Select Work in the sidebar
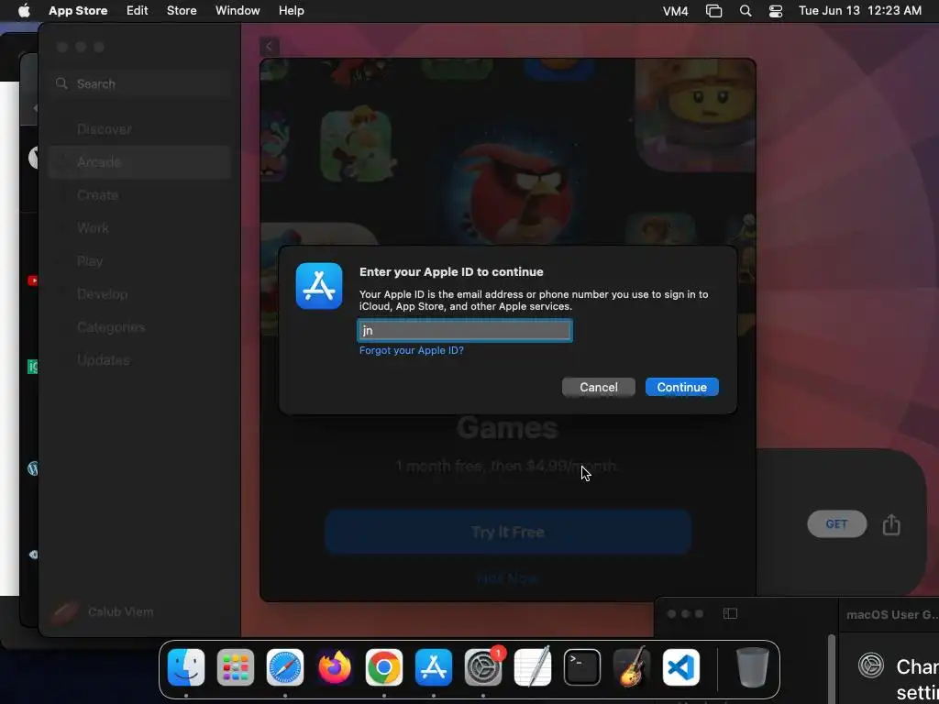939x704 pixels. pos(140,228)
